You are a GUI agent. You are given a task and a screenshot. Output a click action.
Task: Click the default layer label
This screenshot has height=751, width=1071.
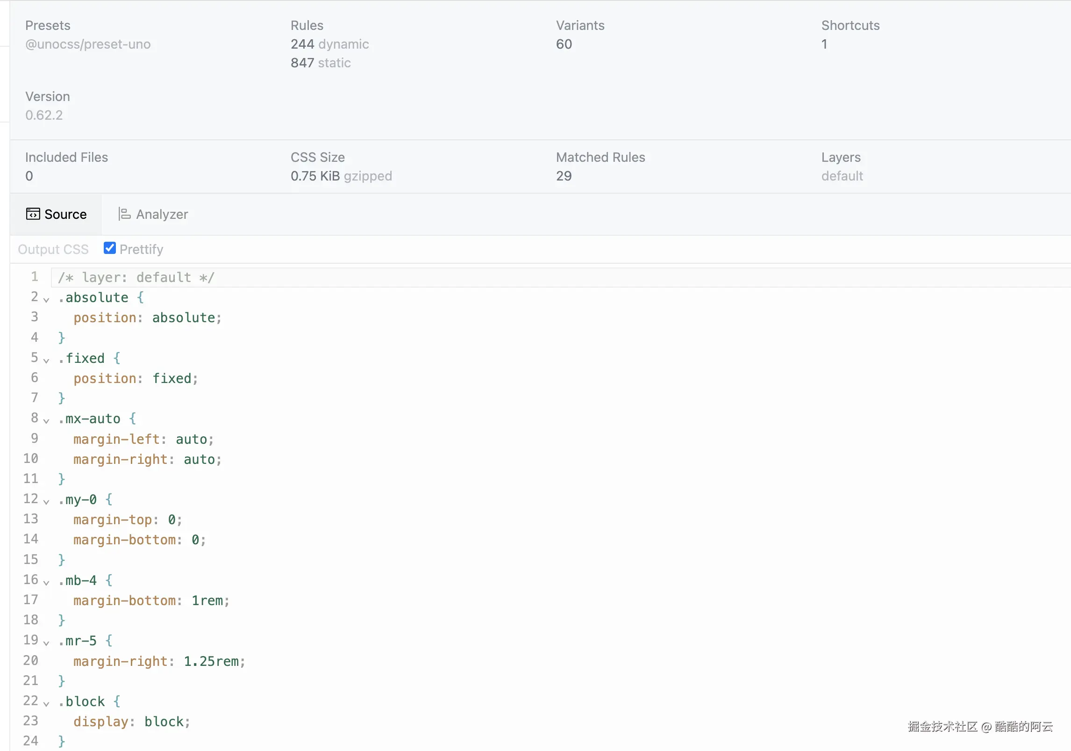[x=842, y=176]
